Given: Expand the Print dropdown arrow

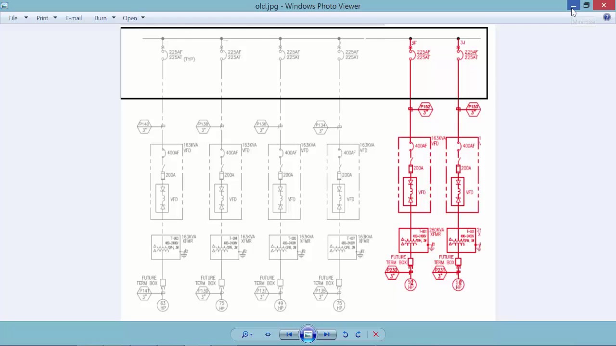Looking at the screenshot, I should tap(55, 18).
